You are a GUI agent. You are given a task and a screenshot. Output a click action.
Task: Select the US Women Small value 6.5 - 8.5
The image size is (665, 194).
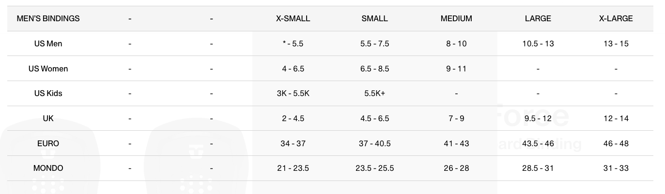click(374, 69)
